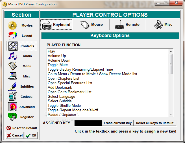
Task: Click Reset to Default text
Action: click(x=25, y=128)
